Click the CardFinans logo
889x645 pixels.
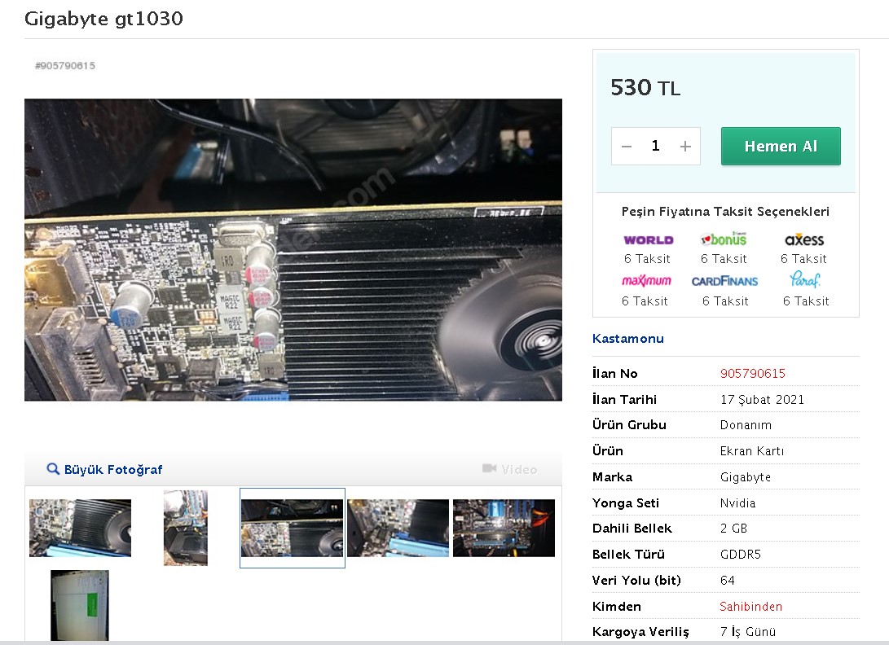724,281
